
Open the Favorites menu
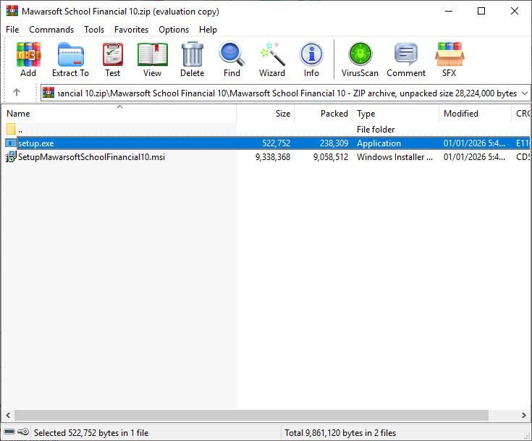[x=131, y=30]
